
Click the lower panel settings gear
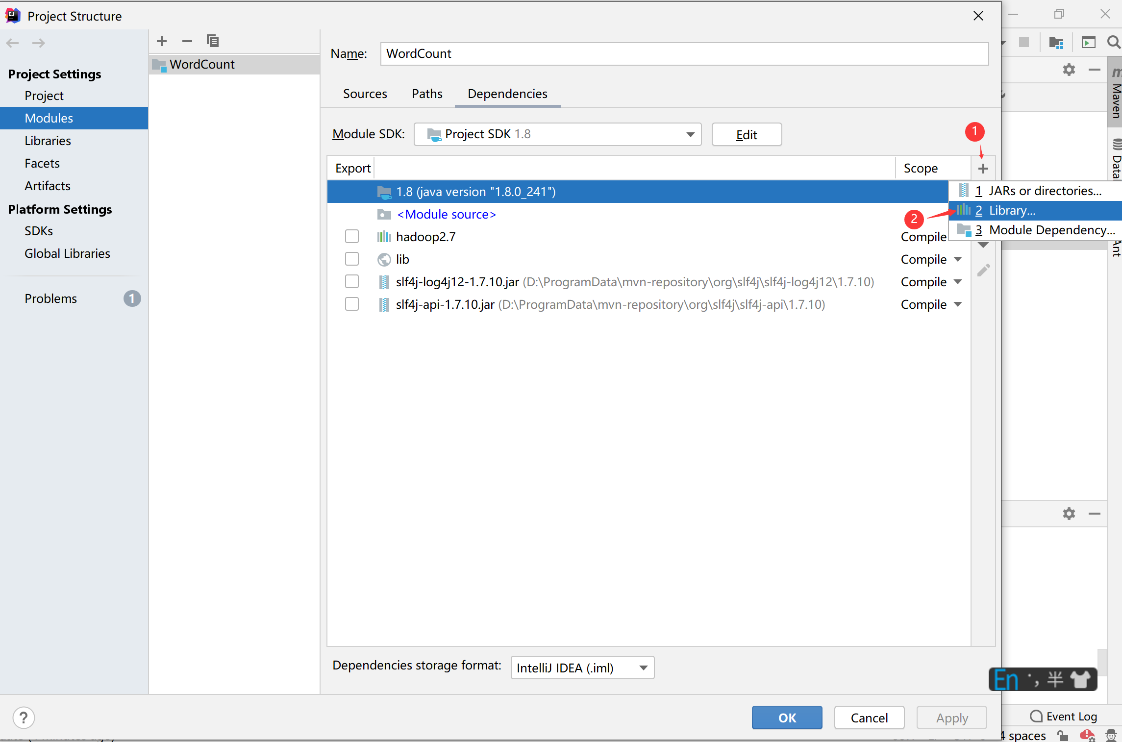[1069, 514]
